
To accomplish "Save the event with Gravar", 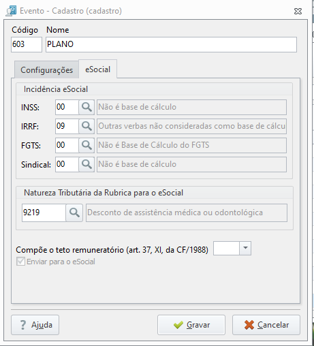I will (191, 325).
